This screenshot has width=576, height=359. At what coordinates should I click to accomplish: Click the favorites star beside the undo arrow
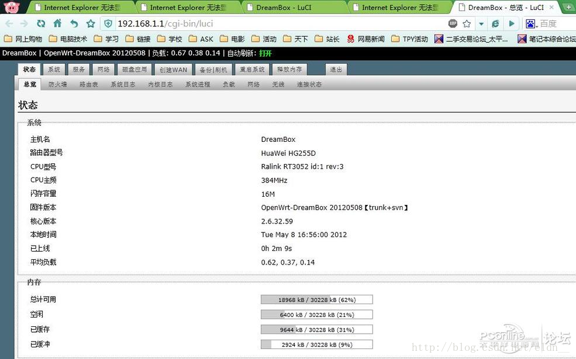tap(91, 24)
